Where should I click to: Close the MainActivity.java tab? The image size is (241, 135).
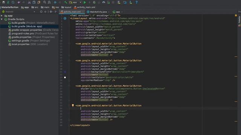click(x=109, y=12)
